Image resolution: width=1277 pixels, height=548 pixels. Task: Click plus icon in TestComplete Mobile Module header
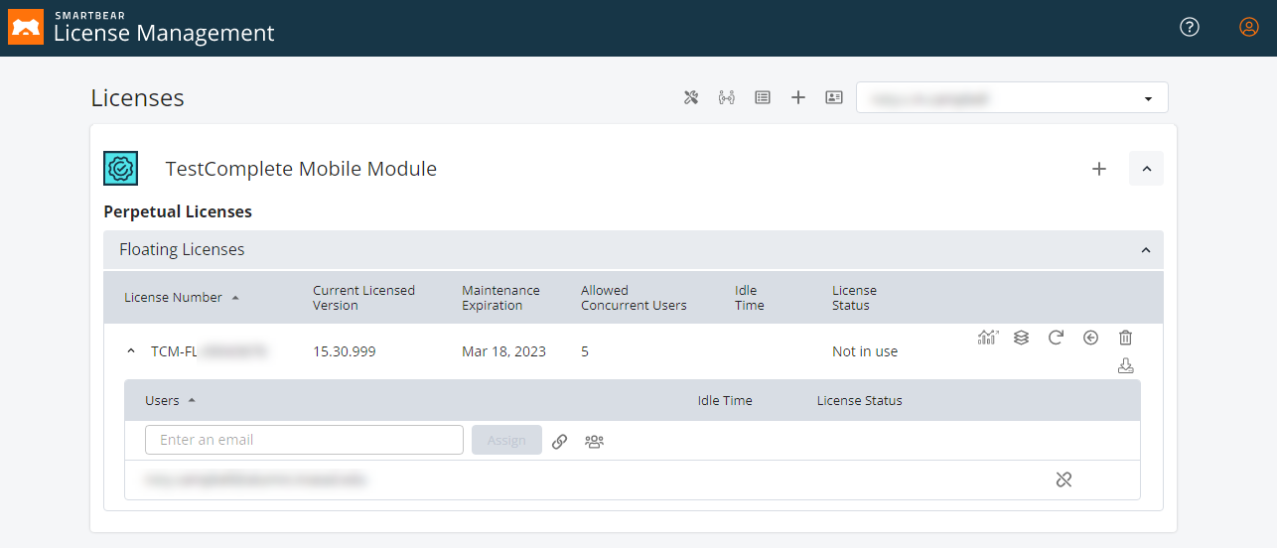point(1099,169)
